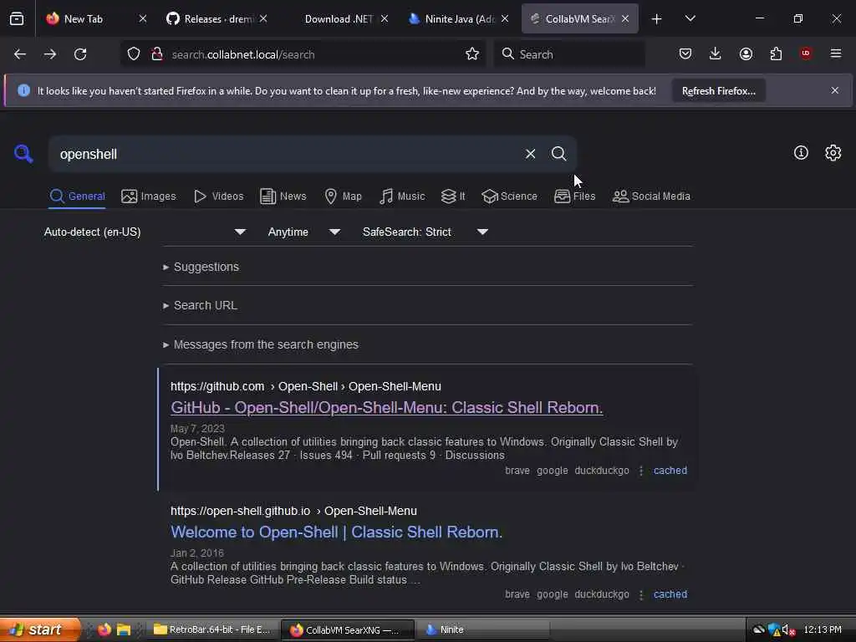
Task: Select Files search category
Action: pyautogui.click(x=574, y=196)
